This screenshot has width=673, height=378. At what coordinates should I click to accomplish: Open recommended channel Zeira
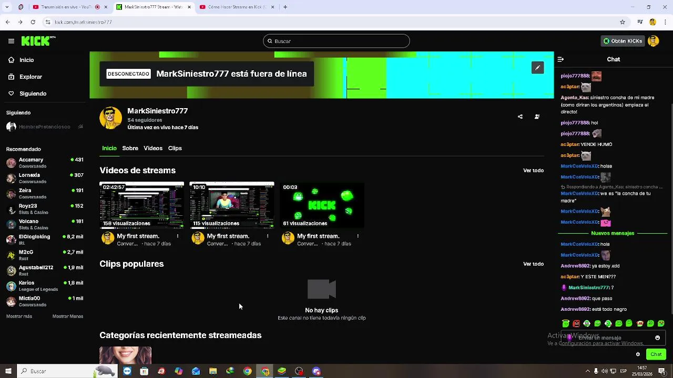[x=45, y=194]
